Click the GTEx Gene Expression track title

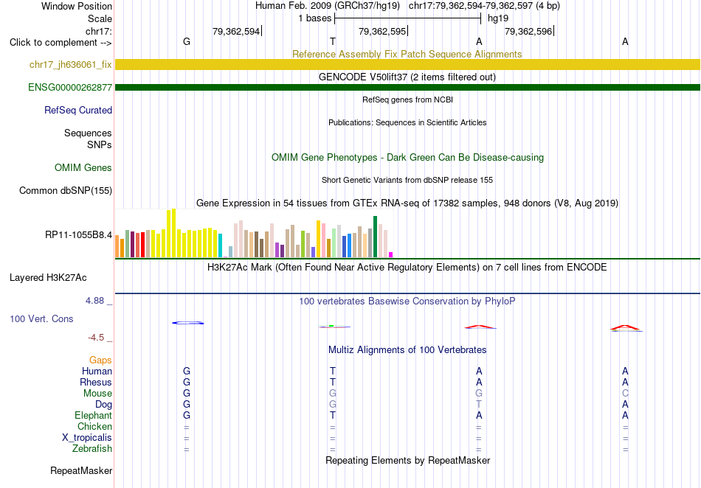coord(407,203)
